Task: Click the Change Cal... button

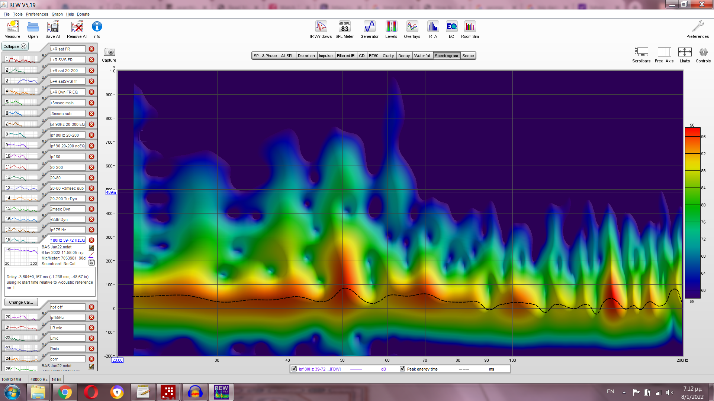Action: (x=21, y=302)
